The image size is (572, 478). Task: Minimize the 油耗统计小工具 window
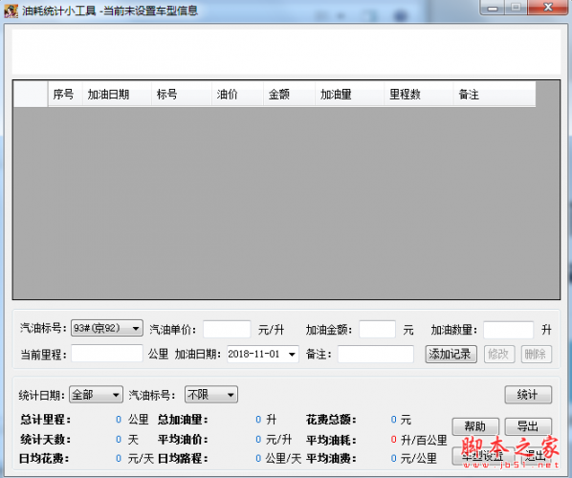(493, 8)
